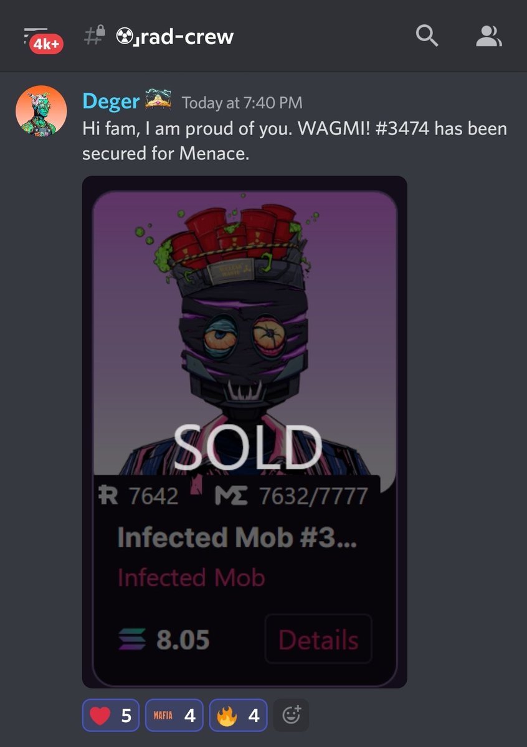The height and width of the screenshot is (747, 527).
Task: Tap the crown emoji beside Deger
Action: (x=159, y=100)
